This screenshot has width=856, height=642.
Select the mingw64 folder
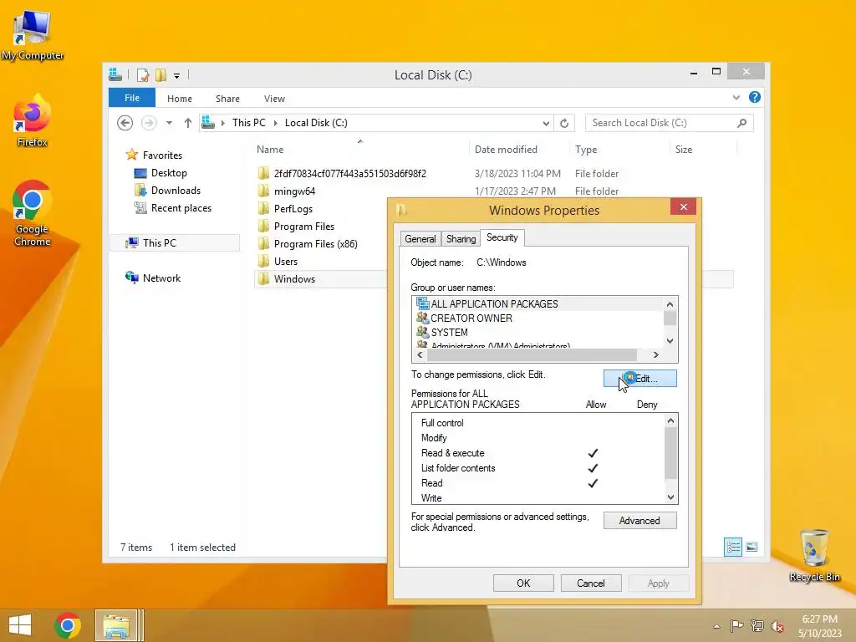[x=294, y=191]
